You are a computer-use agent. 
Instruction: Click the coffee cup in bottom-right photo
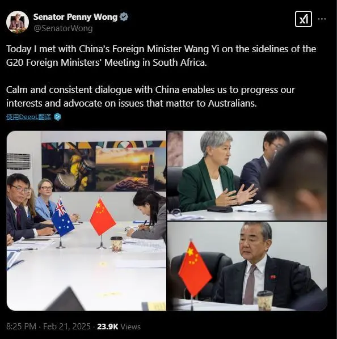(265, 300)
